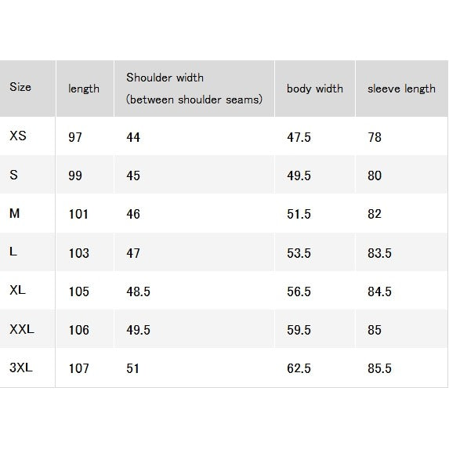Click 3XL shoulder width value 51

pyautogui.click(x=132, y=368)
